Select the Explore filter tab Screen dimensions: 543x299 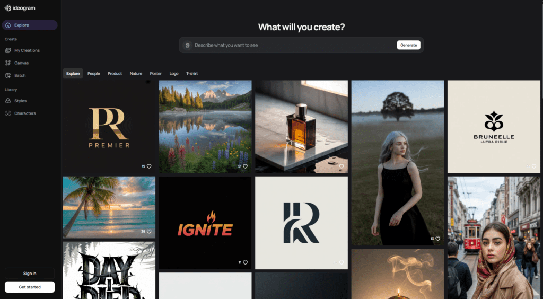coord(73,74)
